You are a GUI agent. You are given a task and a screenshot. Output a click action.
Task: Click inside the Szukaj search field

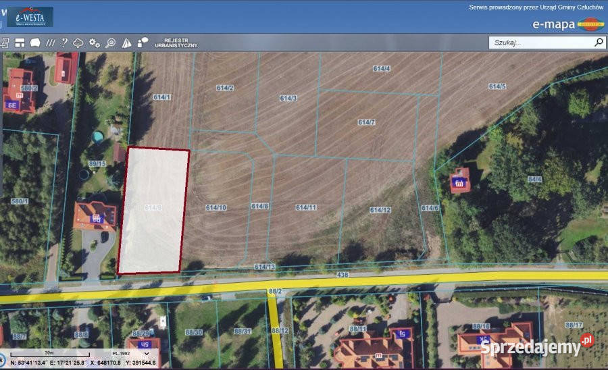pyautogui.click(x=540, y=43)
